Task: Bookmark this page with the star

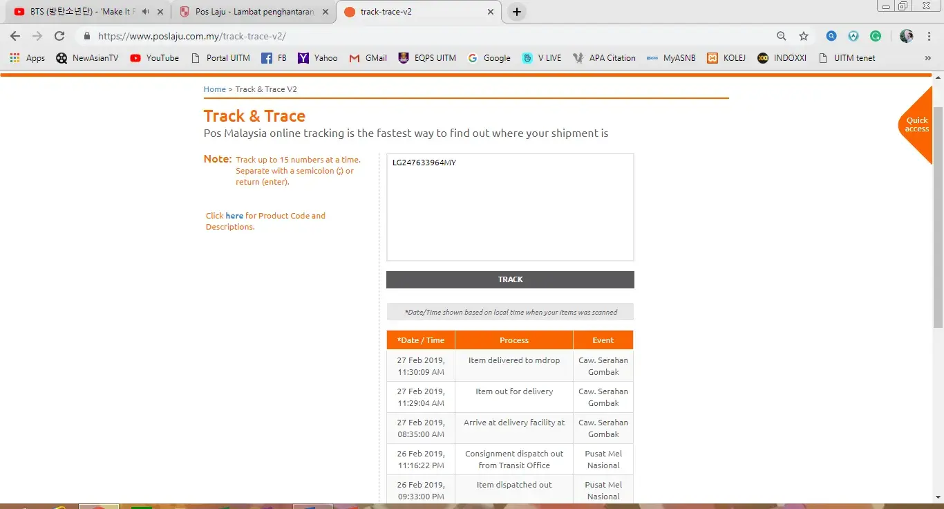Action: click(804, 36)
